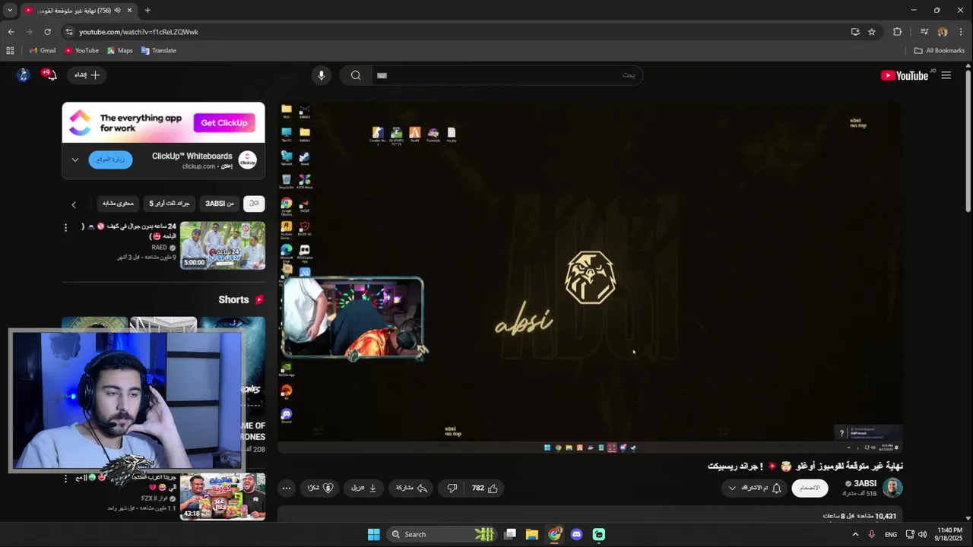The width and height of the screenshot is (973, 547).
Task: Expand subscribed bell notification dropdown
Action: coord(754,488)
